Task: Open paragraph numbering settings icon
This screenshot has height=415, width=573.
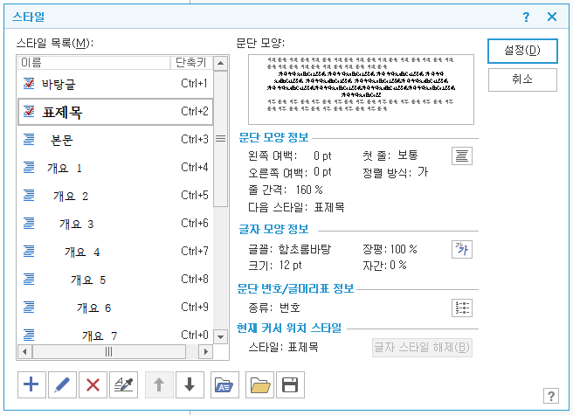Action: point(462,308)
